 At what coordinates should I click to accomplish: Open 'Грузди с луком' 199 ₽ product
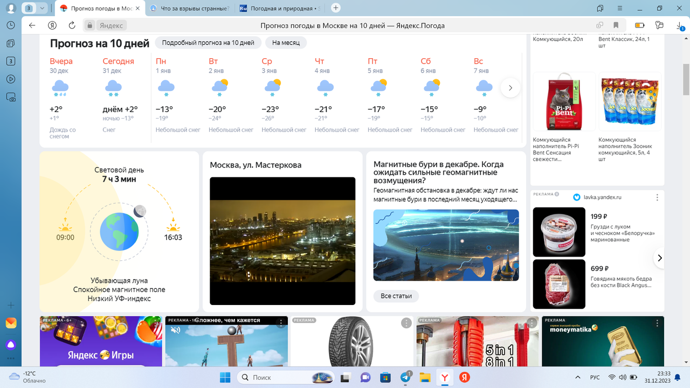click(x=596, y=232)
